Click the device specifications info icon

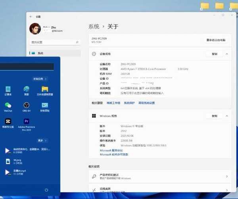[x=94, y=54]
